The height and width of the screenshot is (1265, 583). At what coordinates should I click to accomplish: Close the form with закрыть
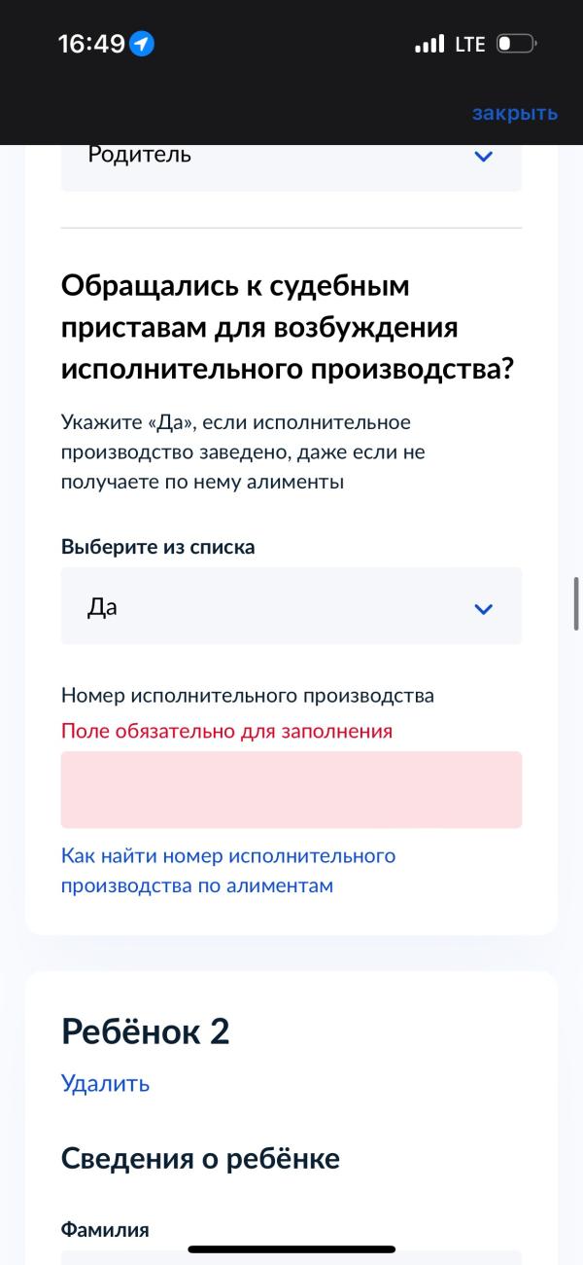coord(515,113)
